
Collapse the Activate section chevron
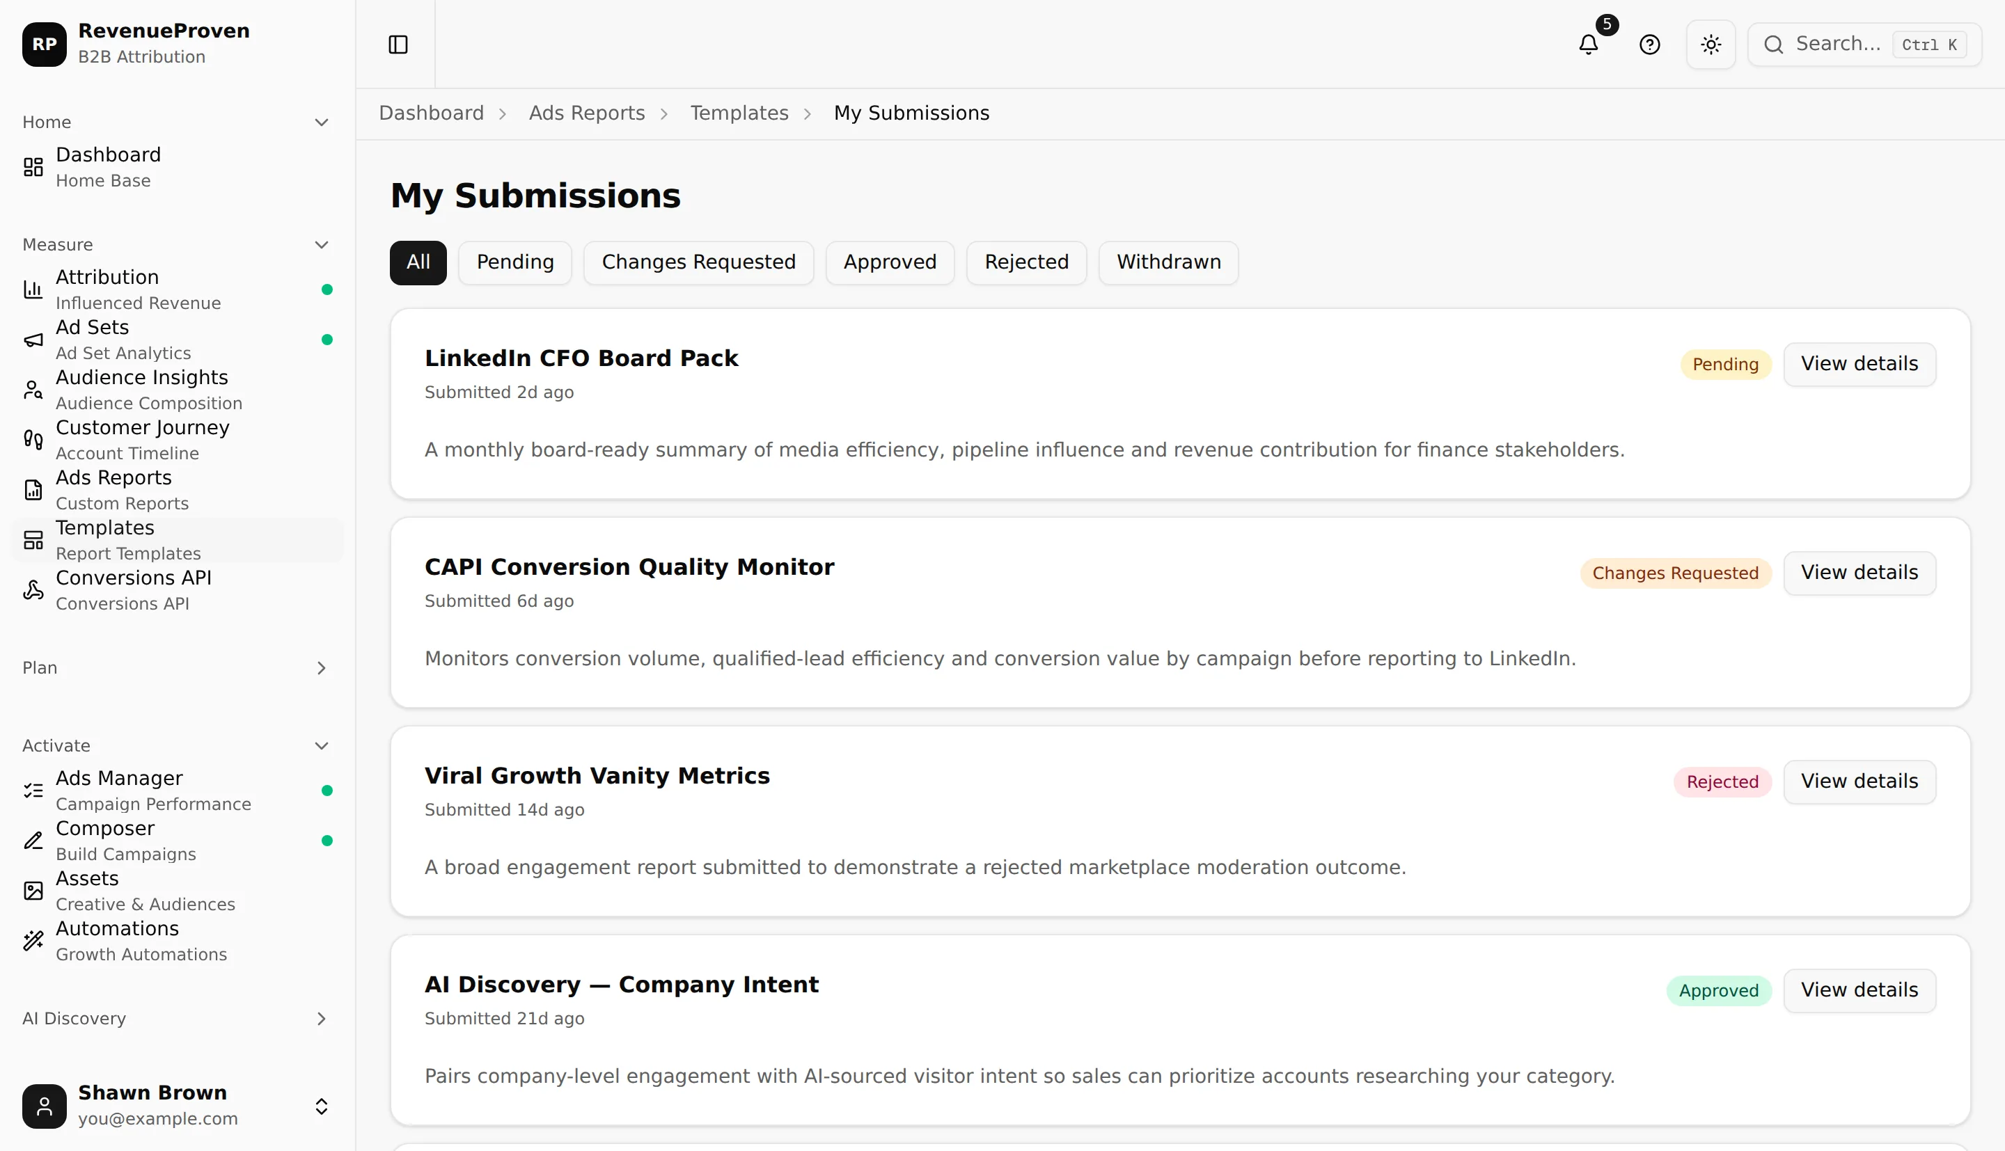point(321,746)
